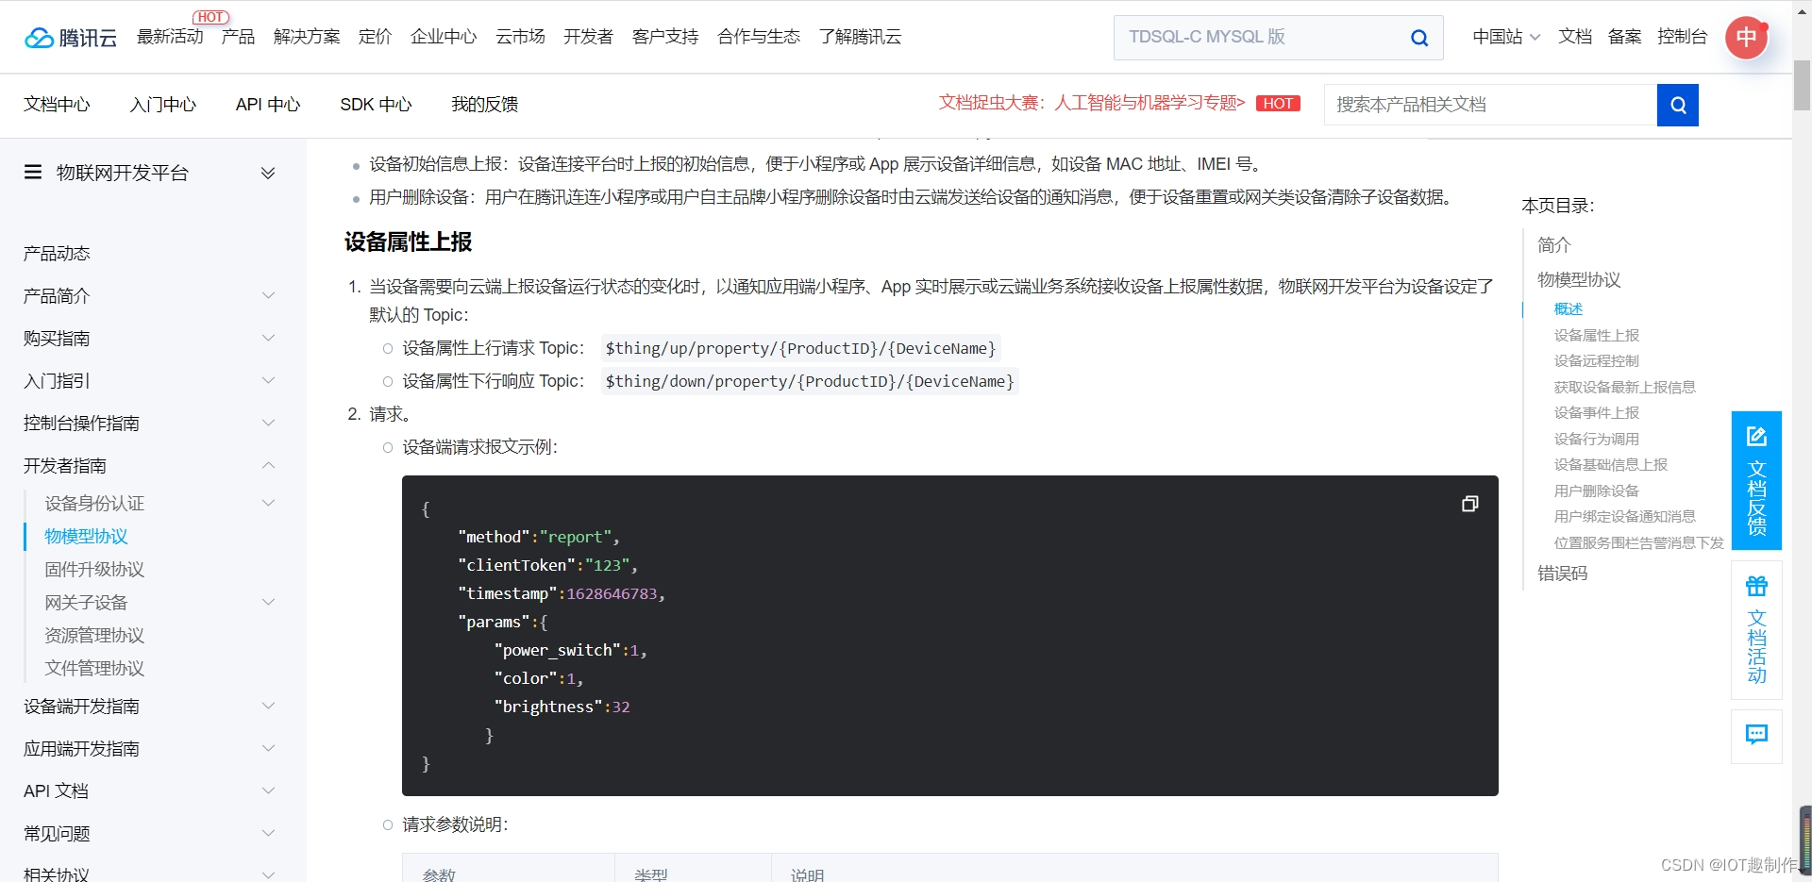This screenshot has height=882, width=1812.
Task: Open the 我的反馈 tab
Action: coord(484,105)
